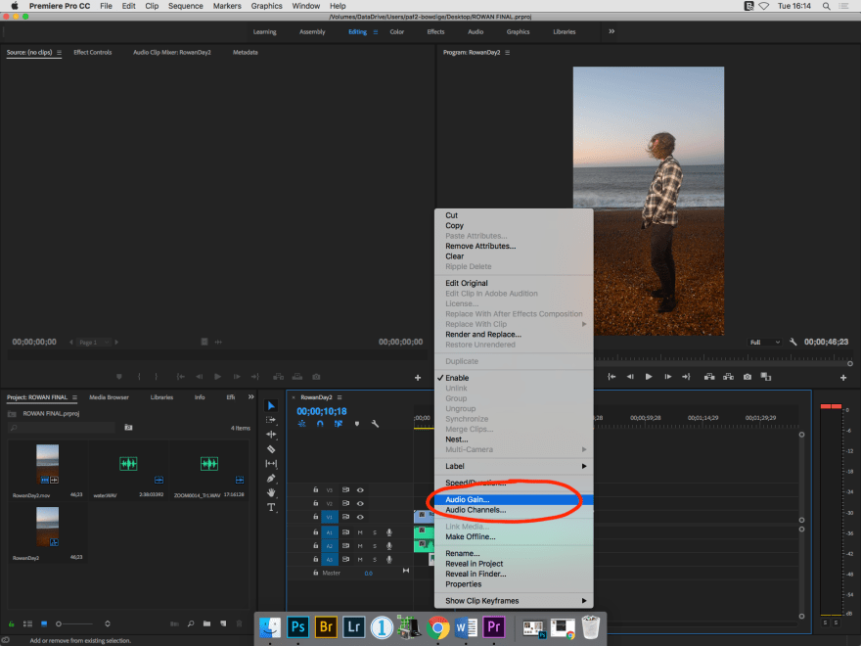The width and height of the screenshot is (861, 646).
Task: Open the Full playback resolution dropdown
Action: coord(763,343)
